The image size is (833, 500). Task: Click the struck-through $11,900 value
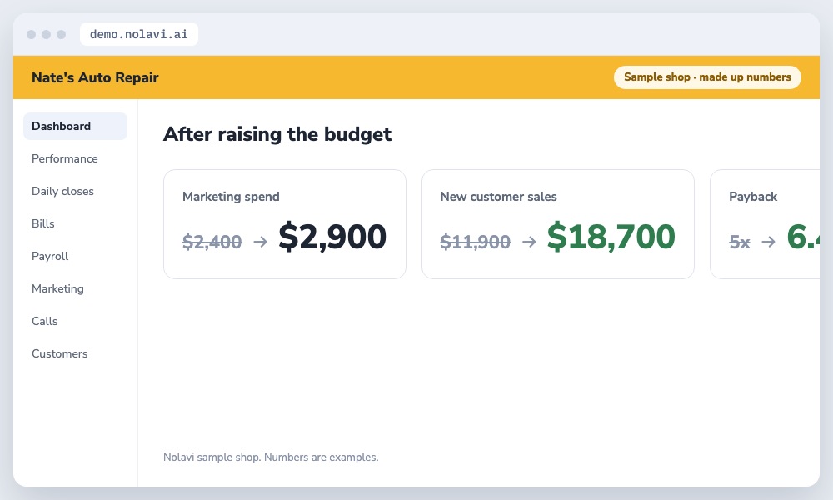(x=476, y=242)
